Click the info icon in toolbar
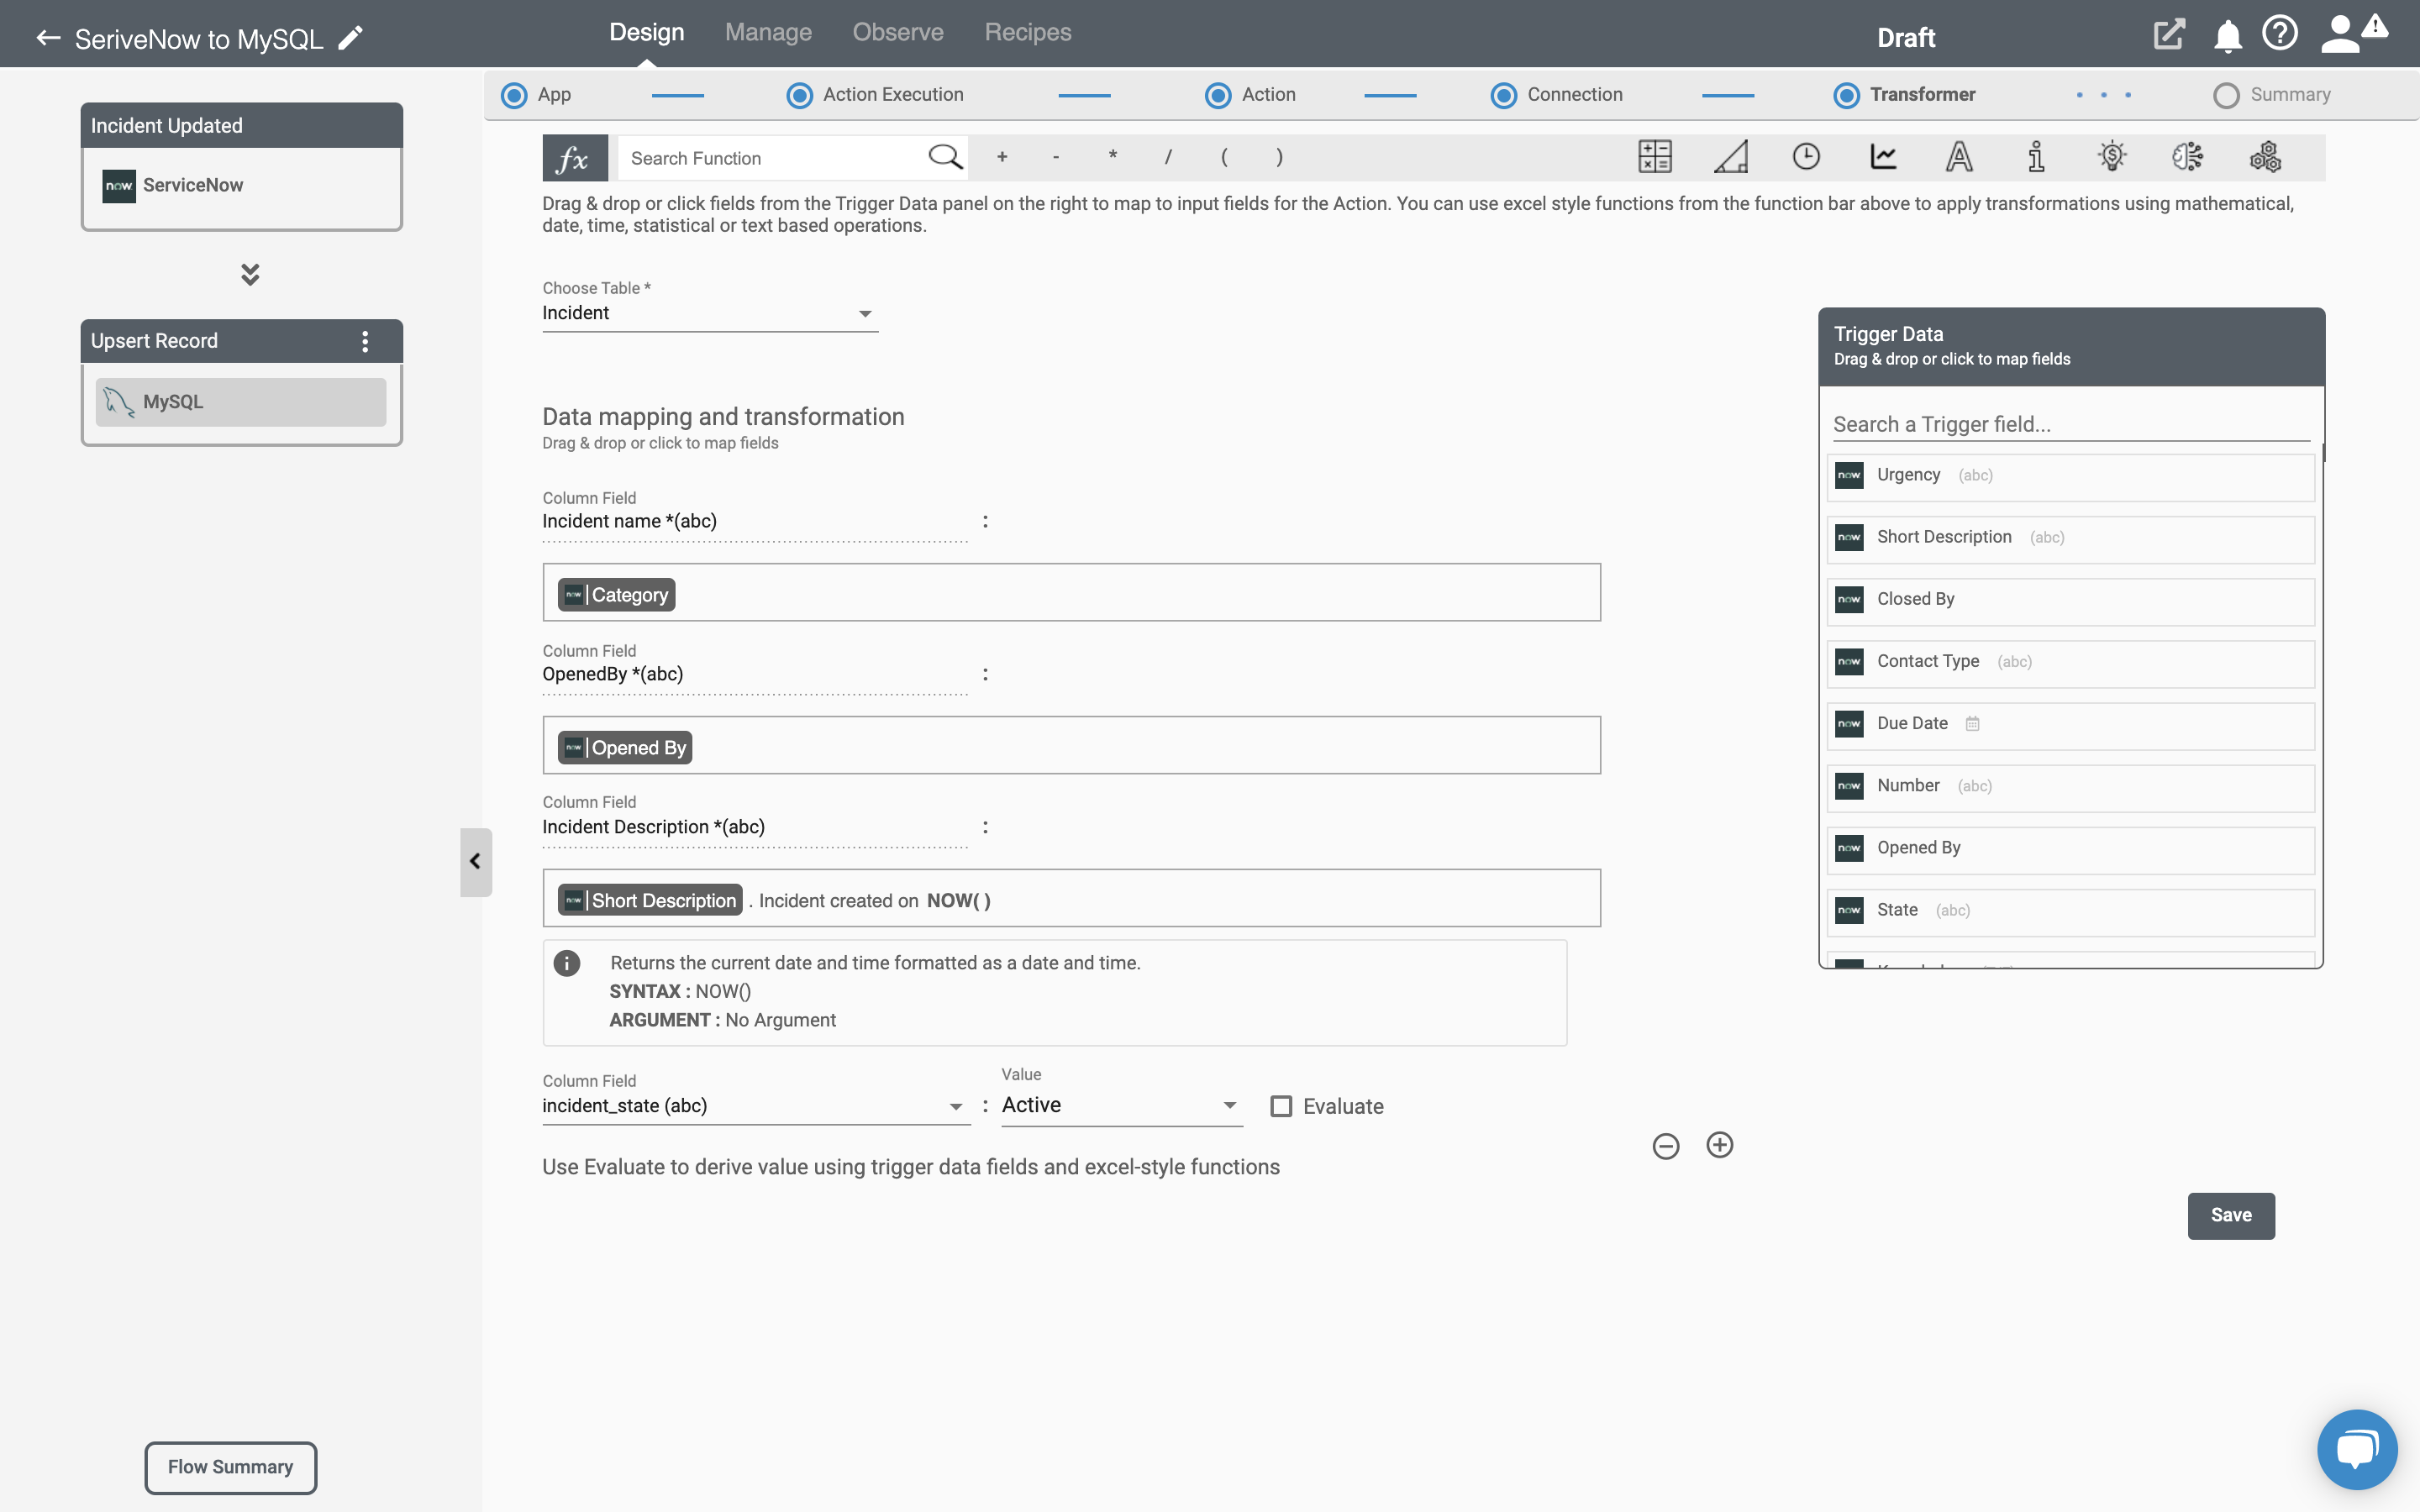Screen dimensions: 2420x1512 (x=2035, y=157)
